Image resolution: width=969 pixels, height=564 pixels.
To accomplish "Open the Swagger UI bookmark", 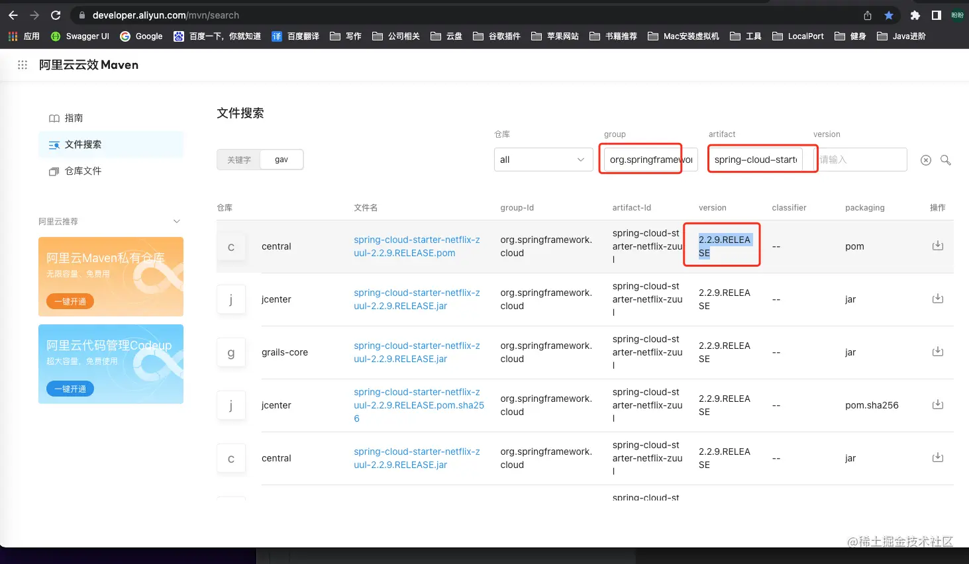I will pos(80,36).
